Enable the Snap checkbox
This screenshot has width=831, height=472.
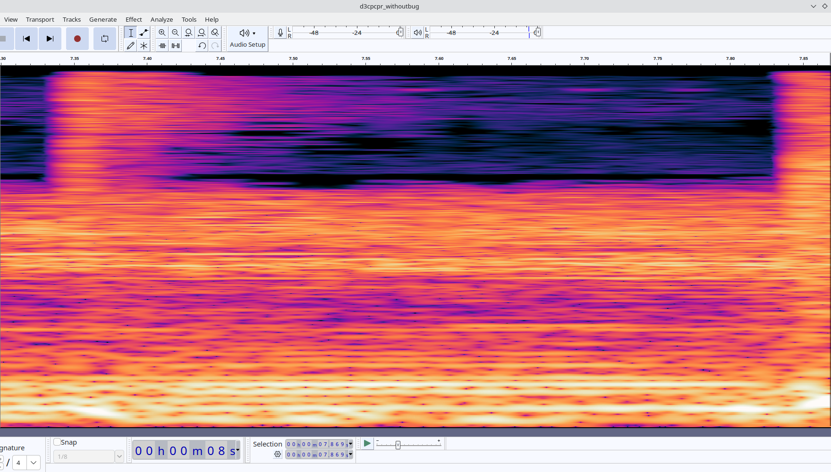click(57, 442)
